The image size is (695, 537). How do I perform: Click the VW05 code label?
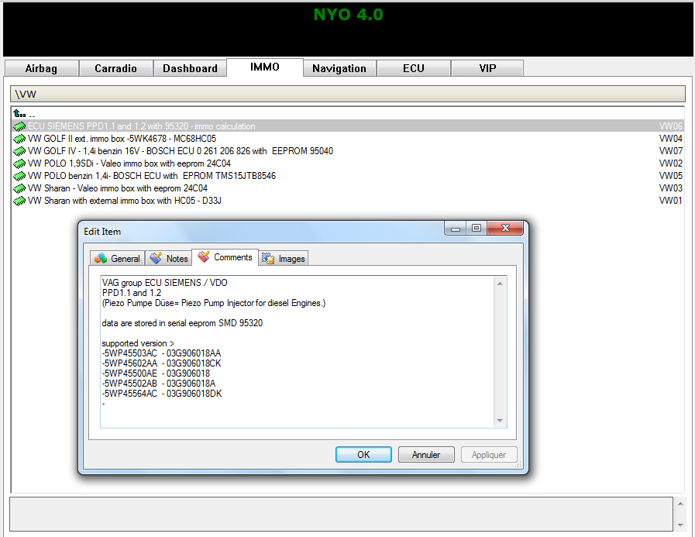pos(671,176)
